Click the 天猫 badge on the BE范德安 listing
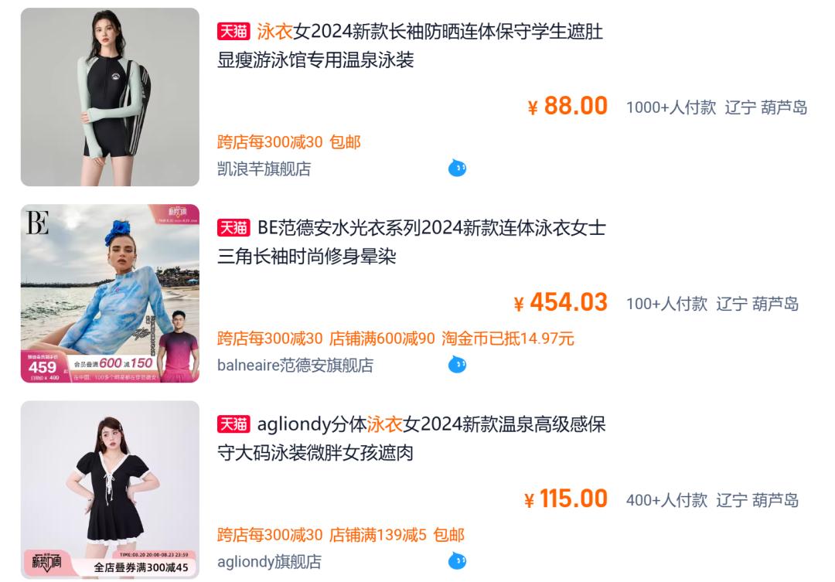 233,228
